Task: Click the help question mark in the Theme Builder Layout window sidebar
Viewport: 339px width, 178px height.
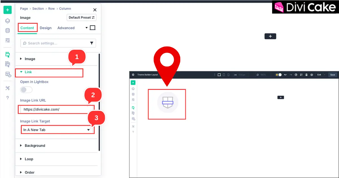Action: tap(133, 132)
